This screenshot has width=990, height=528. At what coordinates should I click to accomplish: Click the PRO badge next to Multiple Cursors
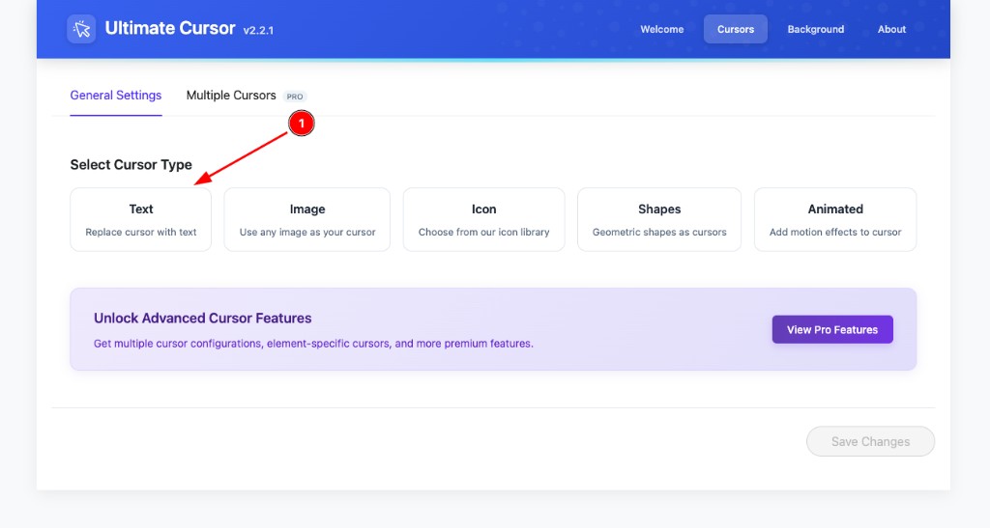coord(295,97)
